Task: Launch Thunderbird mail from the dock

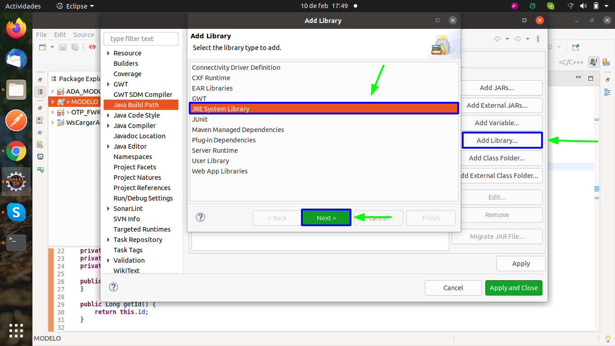Action: coord(16,59)
